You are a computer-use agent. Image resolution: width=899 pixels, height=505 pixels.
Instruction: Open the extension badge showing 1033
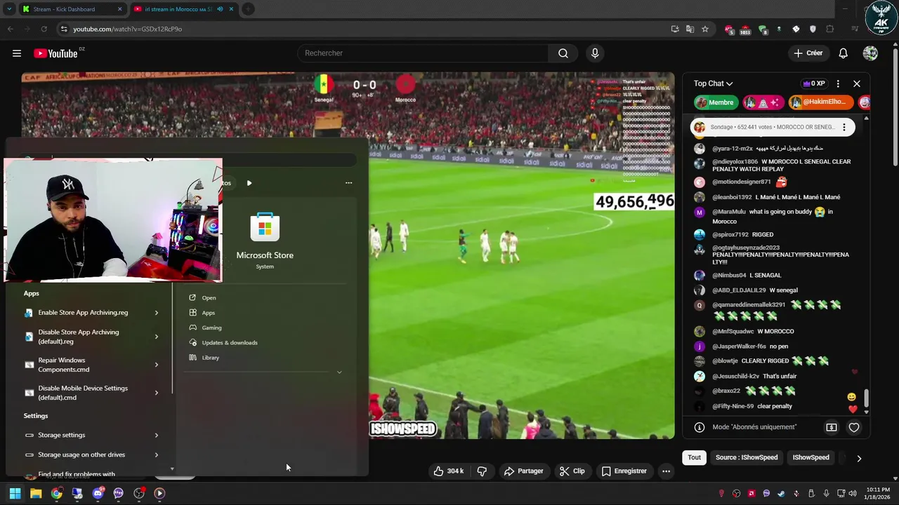(745, 29)
